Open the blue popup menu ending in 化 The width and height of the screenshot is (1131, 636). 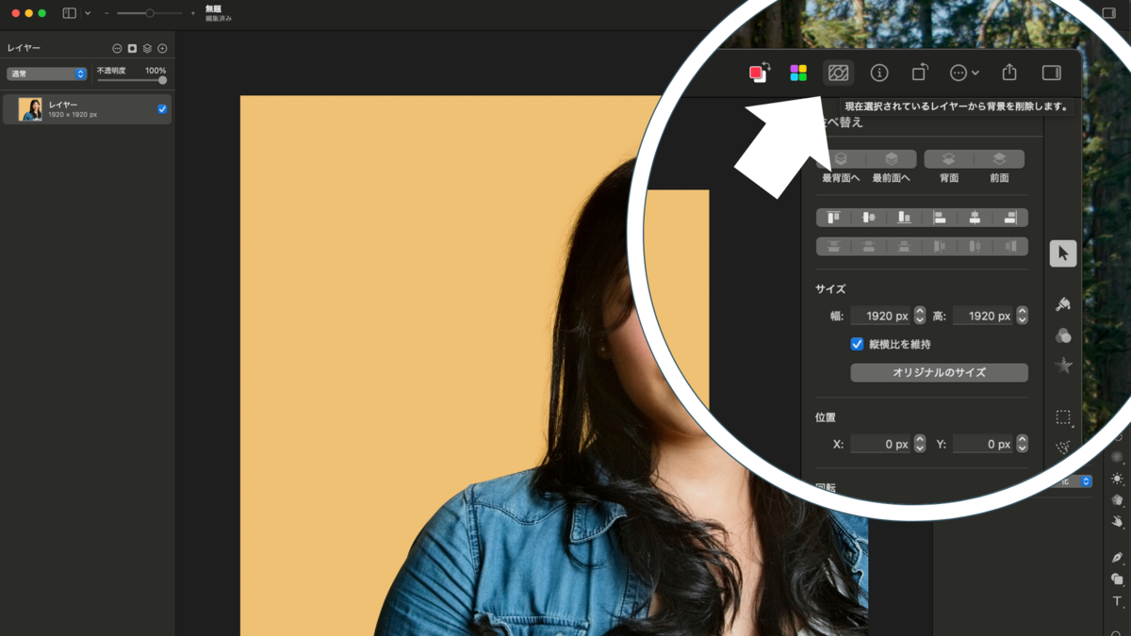coord(1074,481)
